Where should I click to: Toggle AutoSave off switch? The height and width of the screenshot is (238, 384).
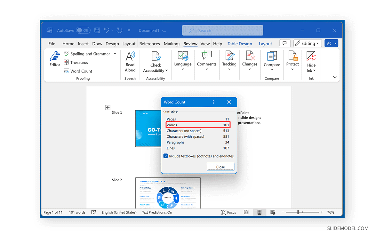83,30
